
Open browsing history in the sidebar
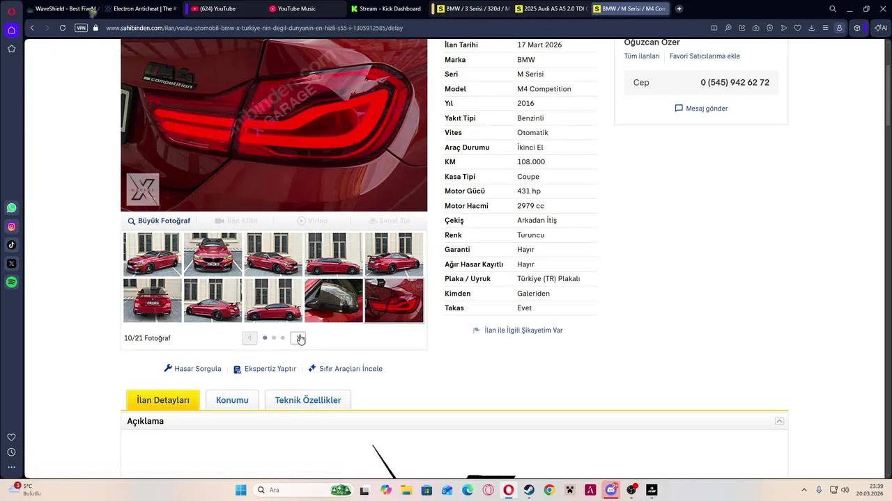point(12,452)
